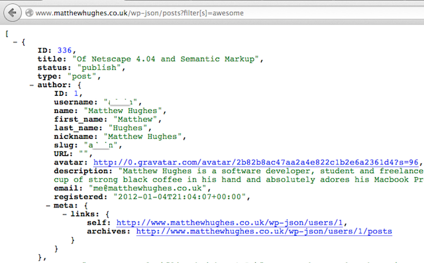Click the "status:" key label
The width and height of the screenshot is (424, 263).
click(x=54, y=67)
